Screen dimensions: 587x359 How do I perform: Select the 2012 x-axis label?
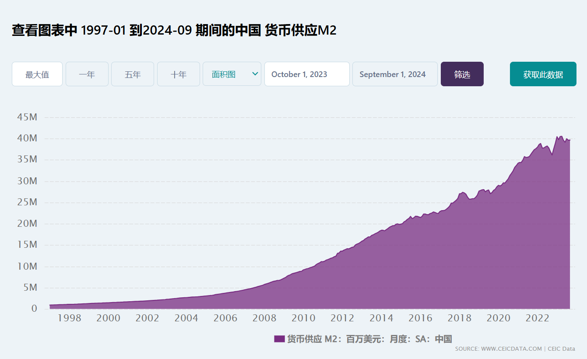point(342,318)
